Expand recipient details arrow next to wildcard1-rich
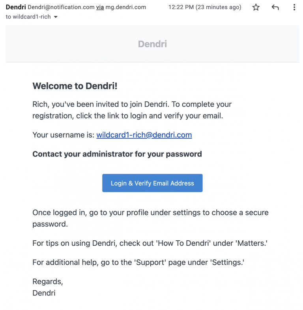The width and height of the screenshot is (303, 310). (x=56, y=17)
